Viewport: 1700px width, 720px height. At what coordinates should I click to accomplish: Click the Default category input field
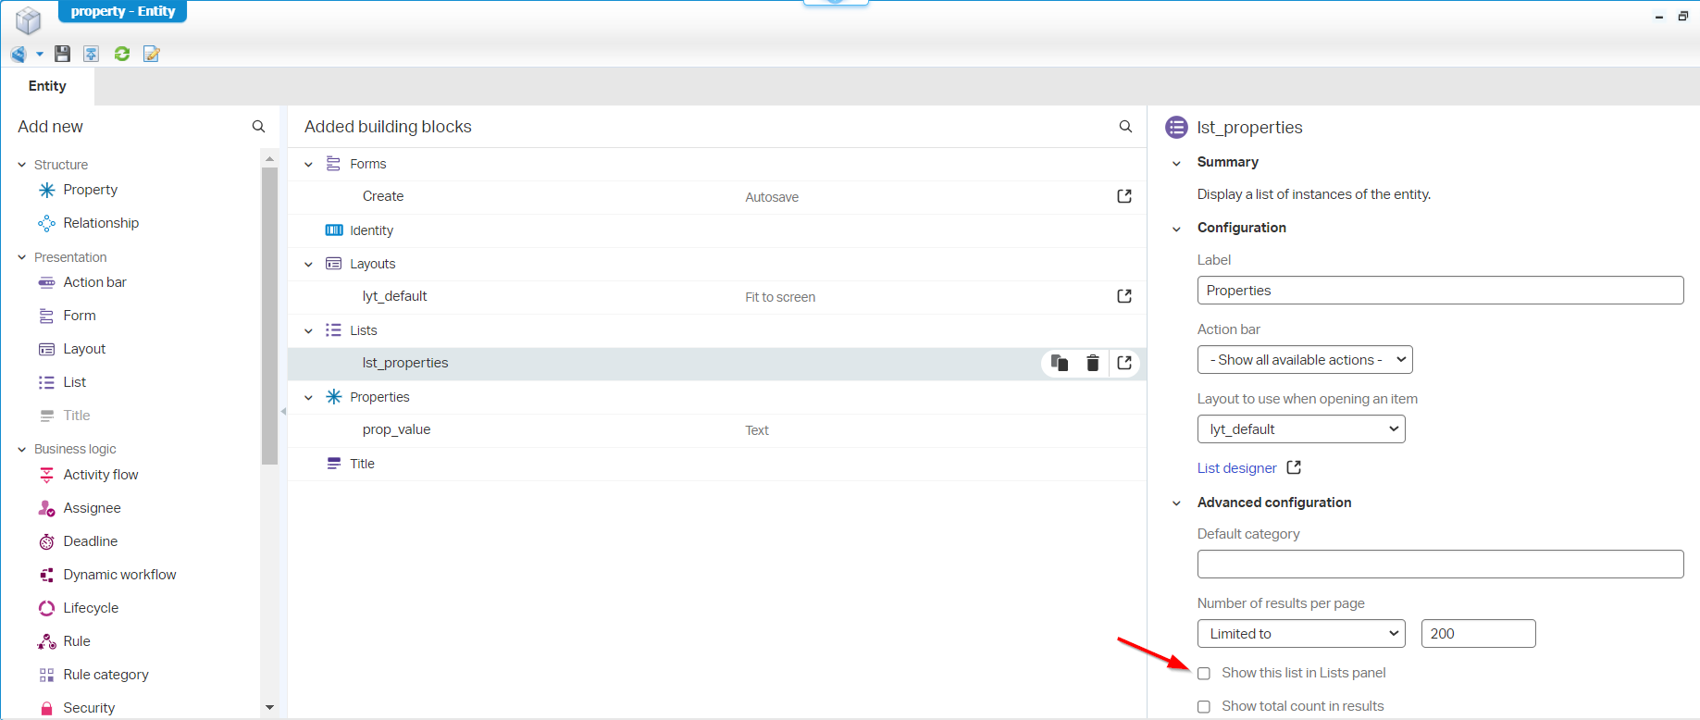1439,565
